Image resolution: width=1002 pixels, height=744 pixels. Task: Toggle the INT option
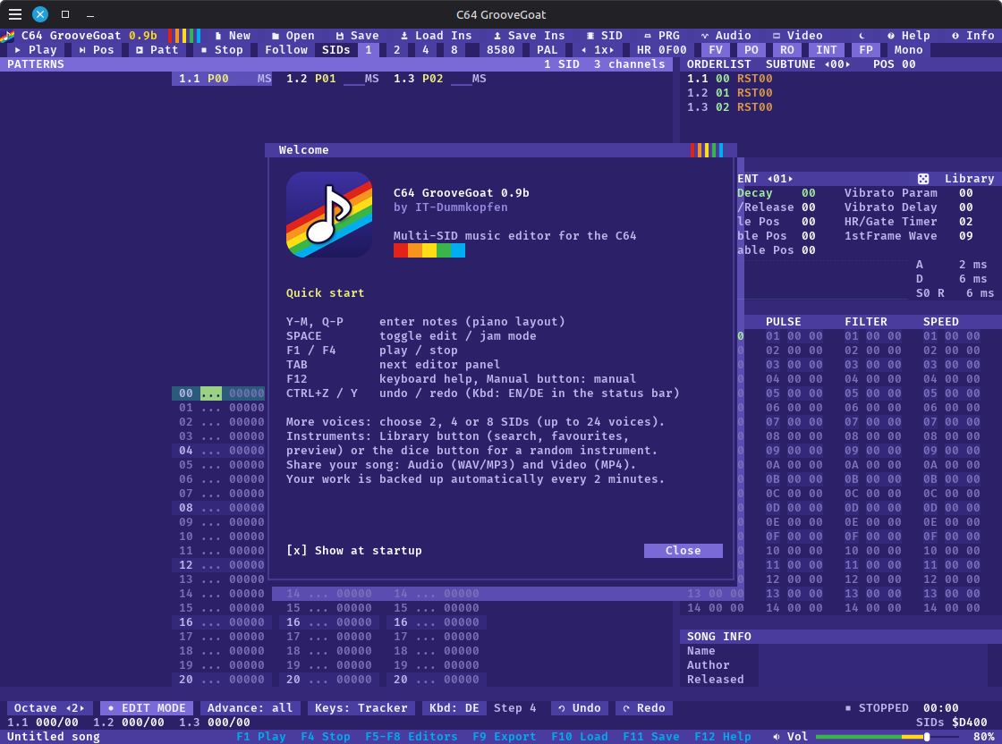click(x=827, y=50)
